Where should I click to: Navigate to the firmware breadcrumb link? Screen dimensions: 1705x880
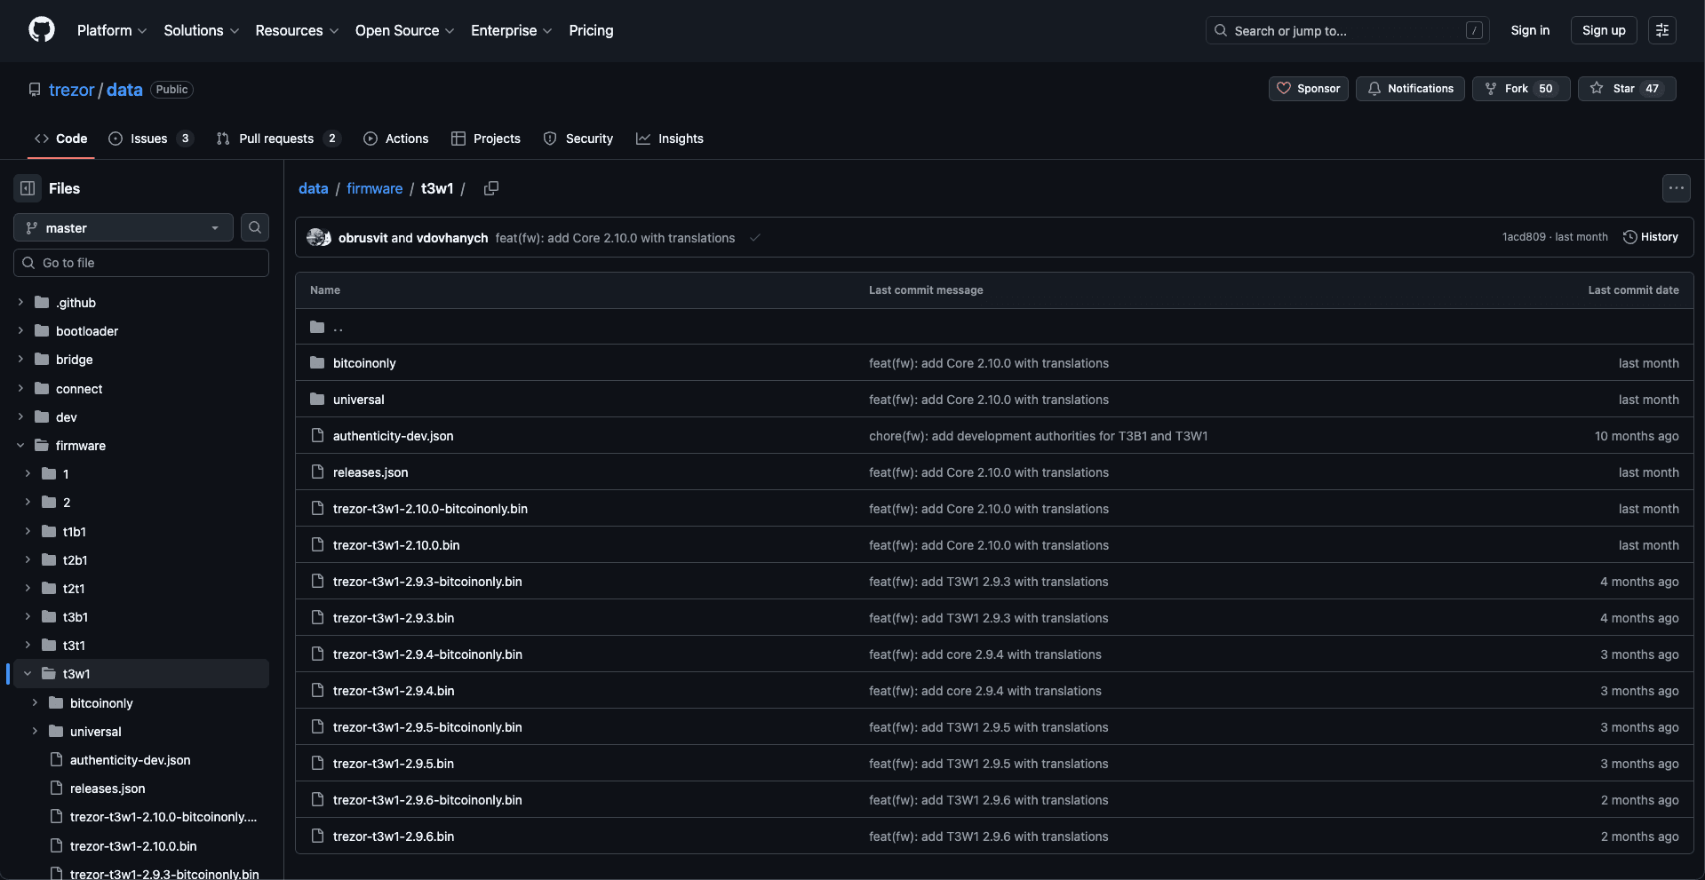click(x=374, y=188)
